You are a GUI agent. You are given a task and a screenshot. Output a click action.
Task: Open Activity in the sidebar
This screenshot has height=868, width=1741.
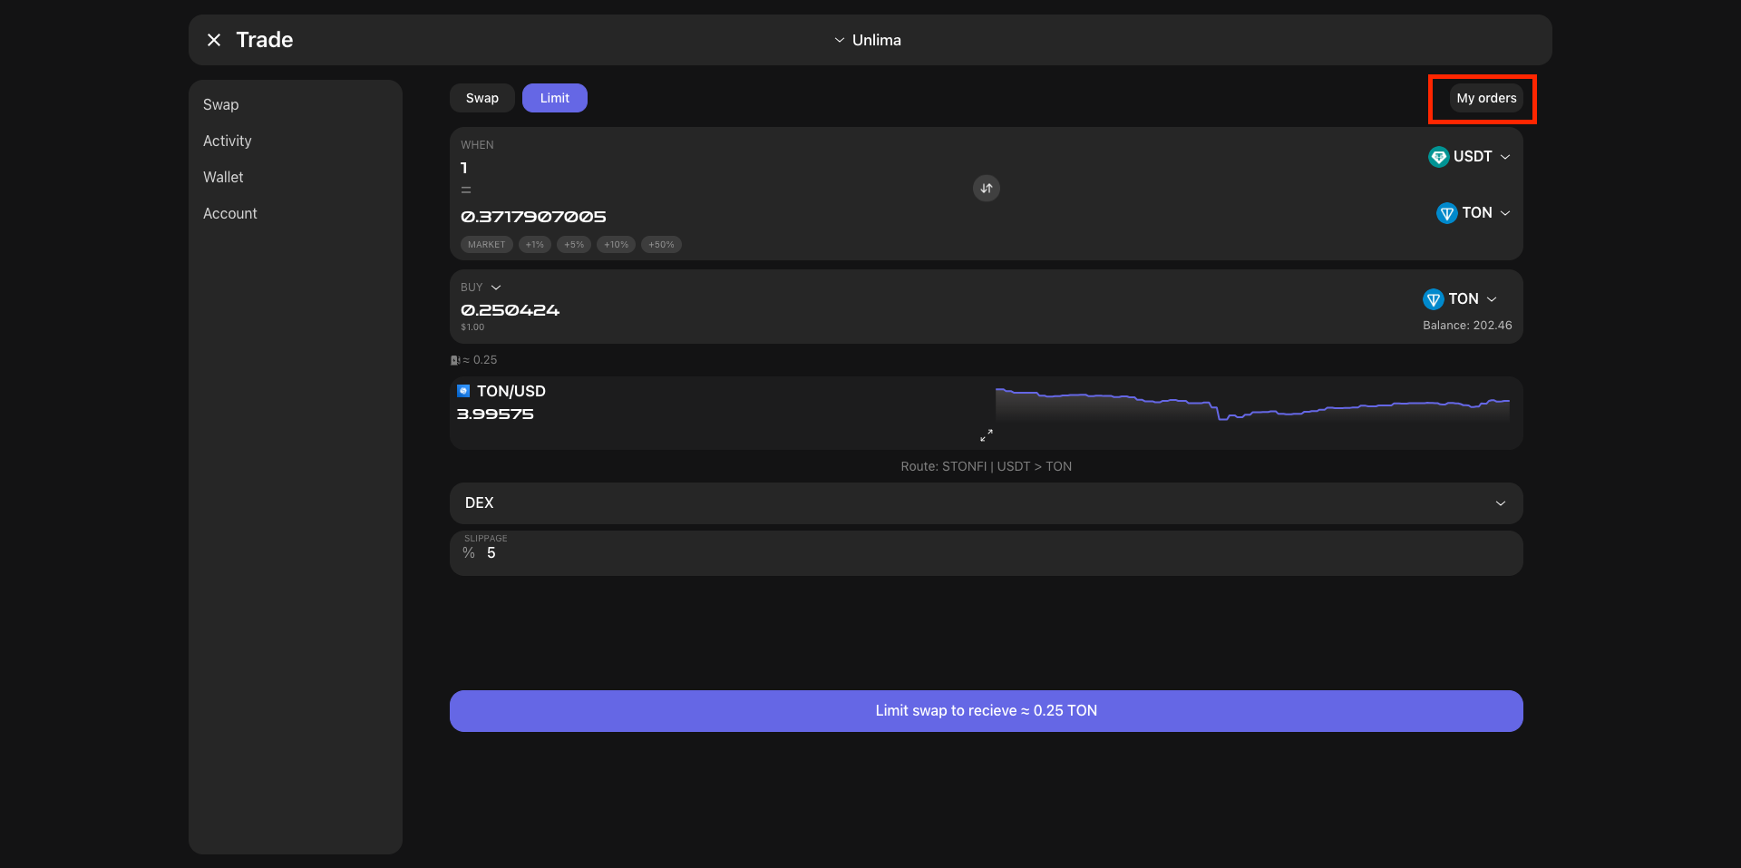228,141
